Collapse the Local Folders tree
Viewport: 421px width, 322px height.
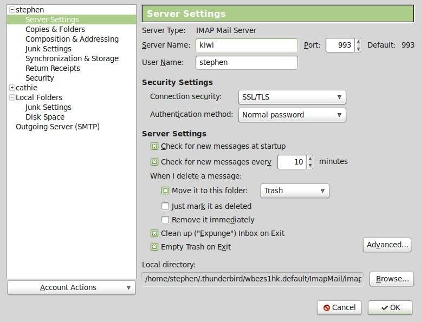pos(12,97)
